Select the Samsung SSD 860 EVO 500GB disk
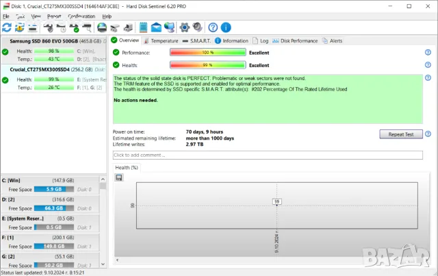This screenshot has height=276, width=438. (x=44, y=42)
